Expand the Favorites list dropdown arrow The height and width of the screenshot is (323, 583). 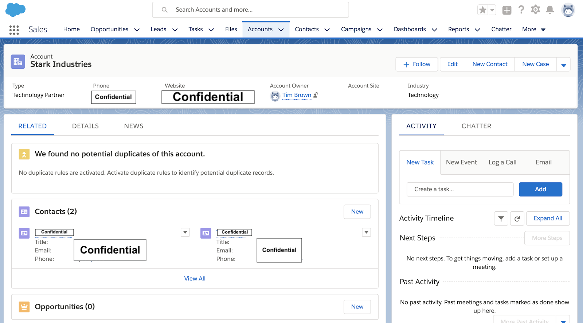pyautogui.click(x=492, y=10)
